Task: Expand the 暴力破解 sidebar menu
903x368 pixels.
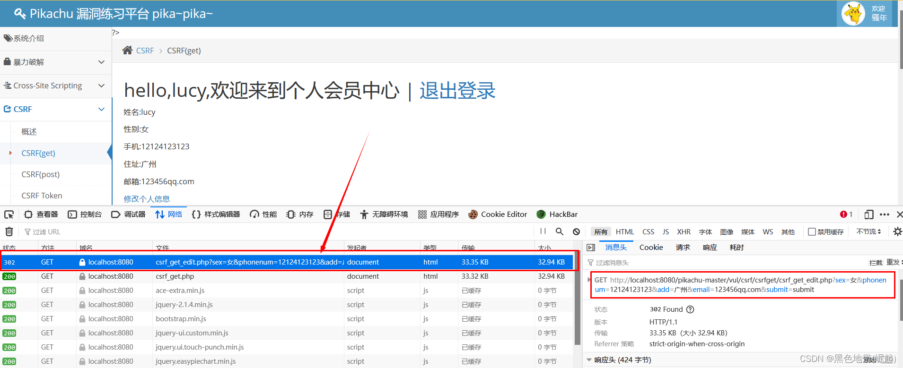Action: 56,62
